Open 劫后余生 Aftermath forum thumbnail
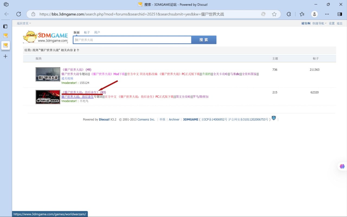Viewport: 347px width, 217px height. tap(48, 97)
